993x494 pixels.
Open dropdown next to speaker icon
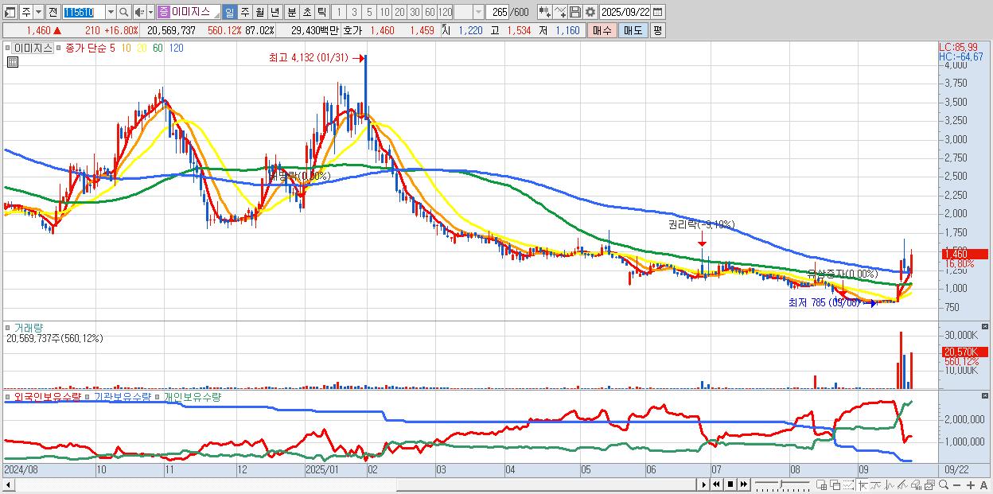[x=150, y=12]
